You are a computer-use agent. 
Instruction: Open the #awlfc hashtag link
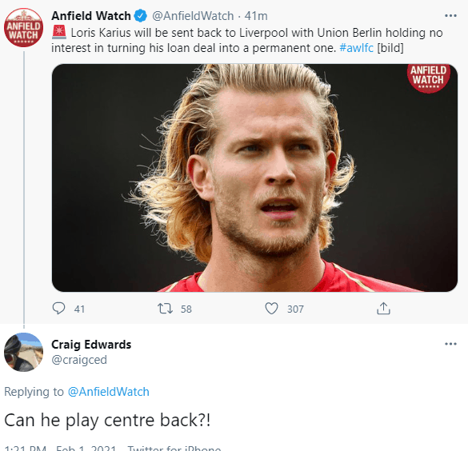coord(356,48)
